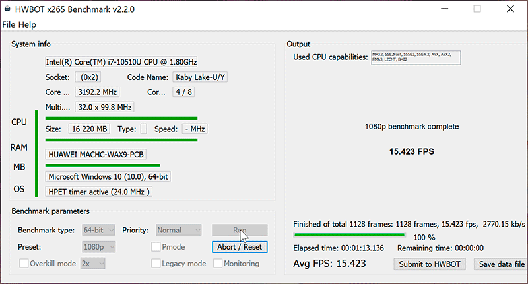Click the System info group title
The width and height of the screenshot is (528, 284).
coord(31,44)
